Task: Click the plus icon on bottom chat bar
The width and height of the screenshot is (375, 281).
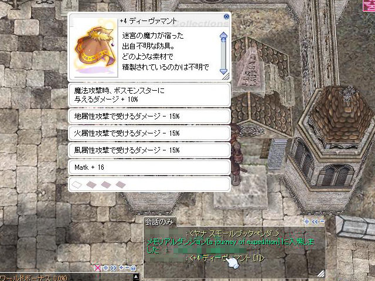Action: [121, 268]
